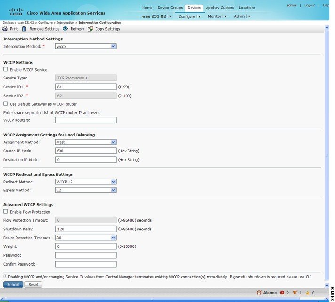Click the Remove Settings trash icon
The height and width of the screenshot is (302, 335).
tap(24, 29)
